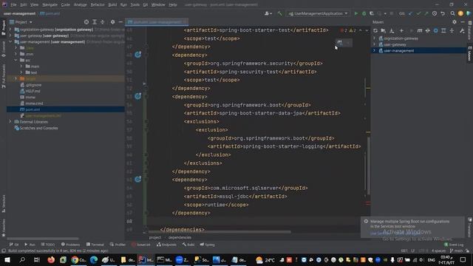Open the Profiler tool window

point(118,245)
